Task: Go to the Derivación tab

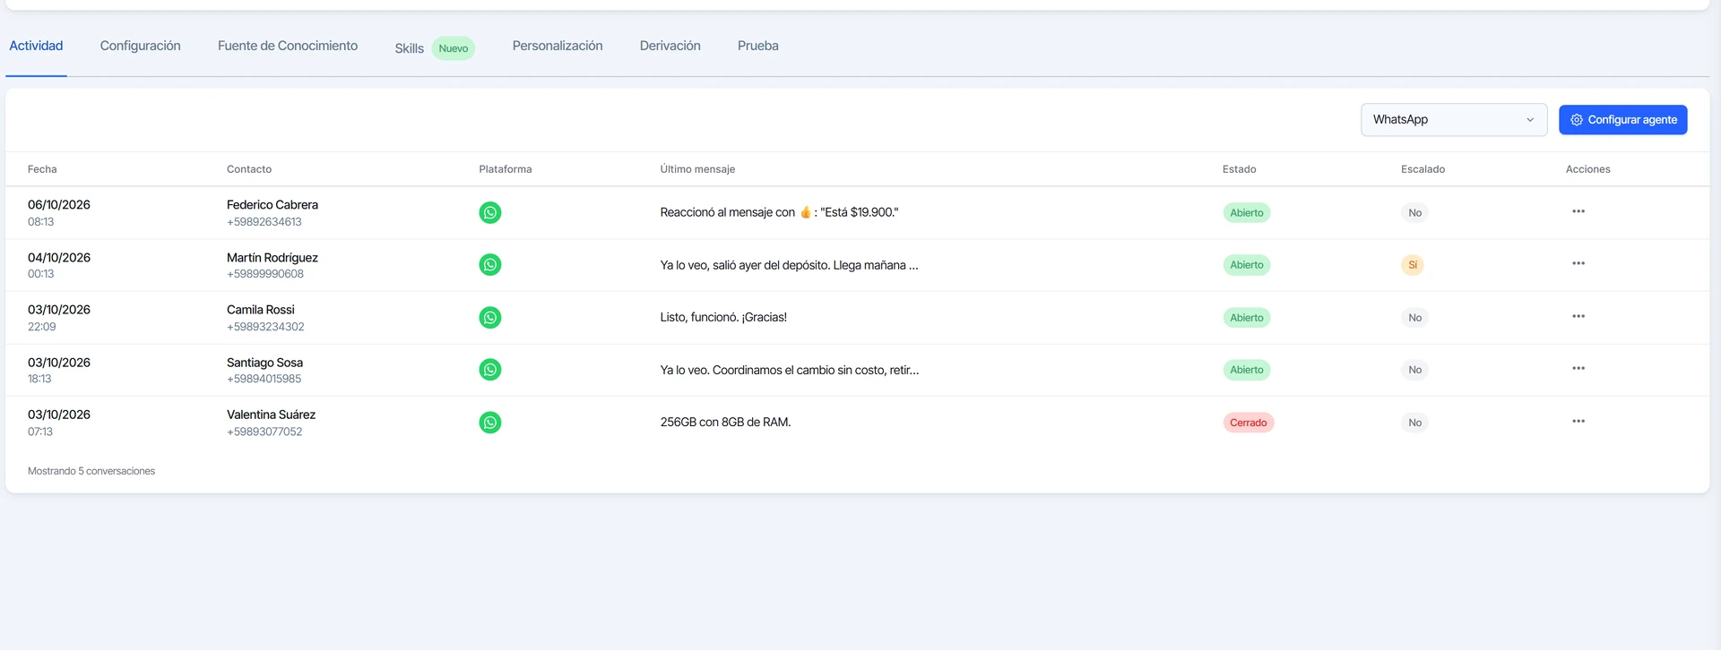Action: [x=670, y=46]
